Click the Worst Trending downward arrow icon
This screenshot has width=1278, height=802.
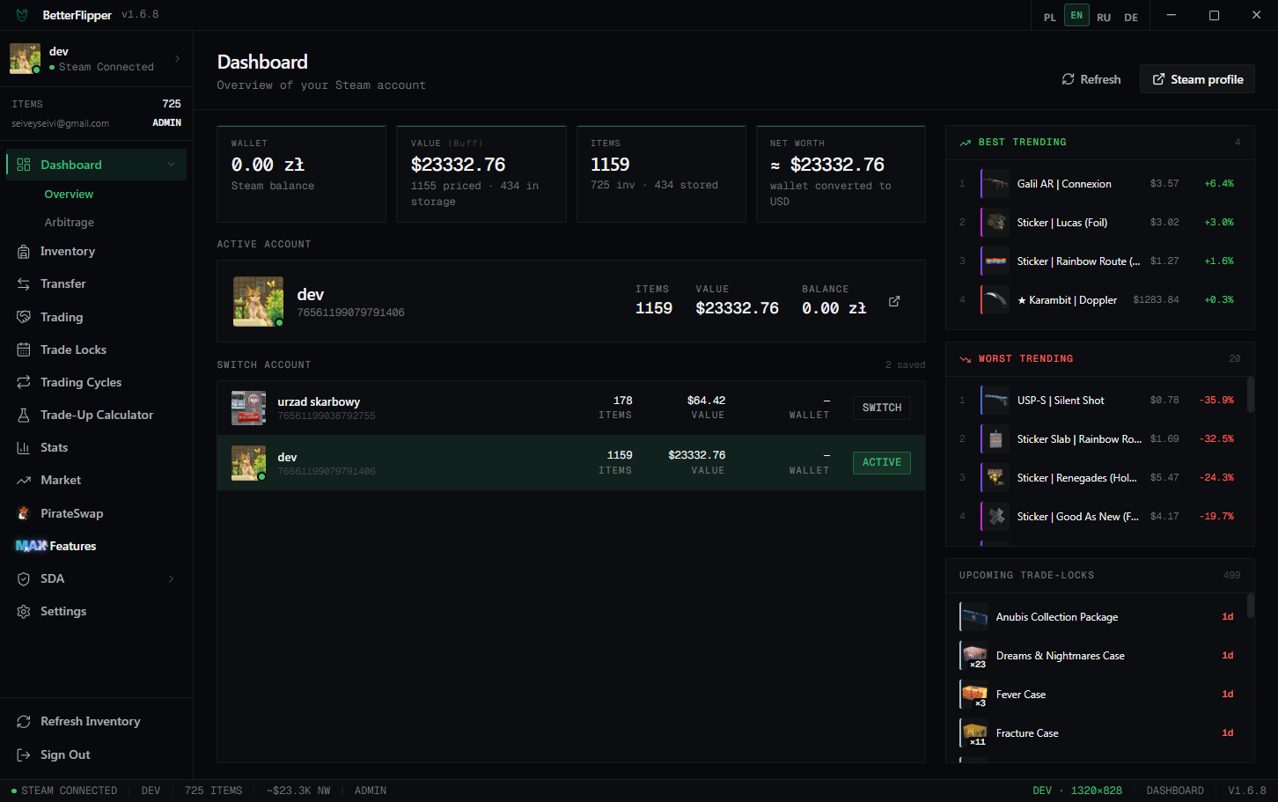[x=966, y=359]
